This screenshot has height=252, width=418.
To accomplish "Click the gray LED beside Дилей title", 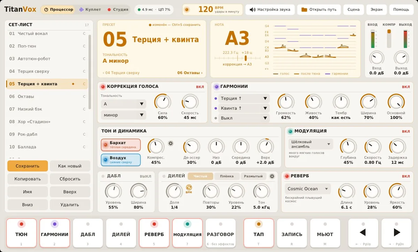I will 164,176.
